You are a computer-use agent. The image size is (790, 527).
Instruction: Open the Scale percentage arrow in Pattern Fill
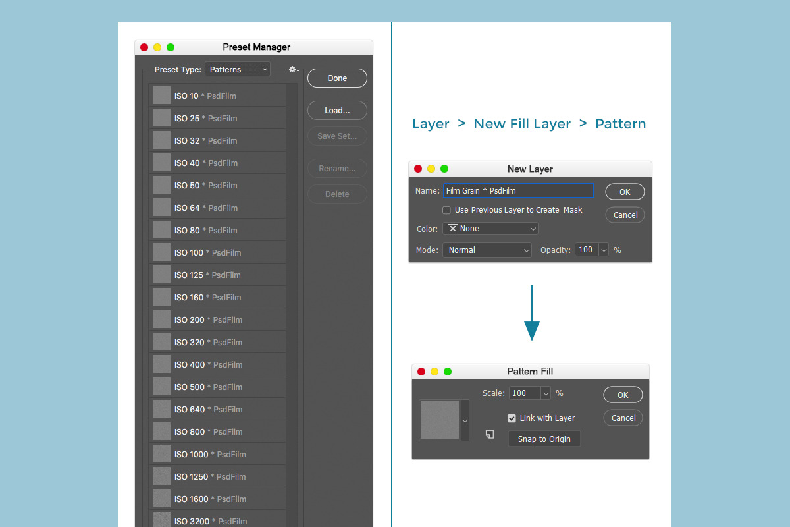click(x=545, y=393)
